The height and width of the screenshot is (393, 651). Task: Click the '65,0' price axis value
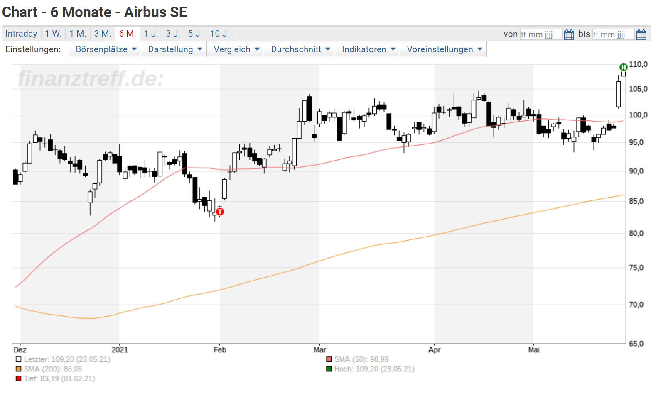pyautogui.click(x=636, y=344)
